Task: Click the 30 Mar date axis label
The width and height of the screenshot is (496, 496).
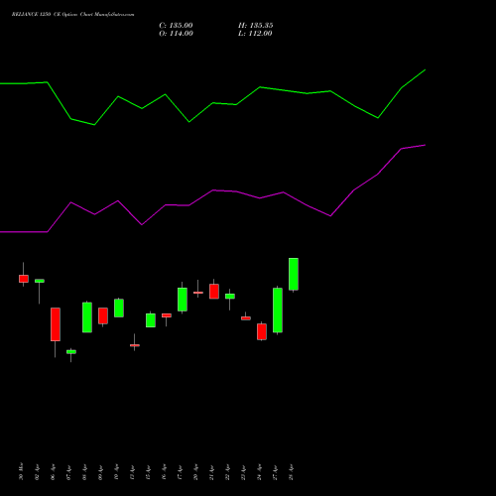Action: (x=21, y=471)
